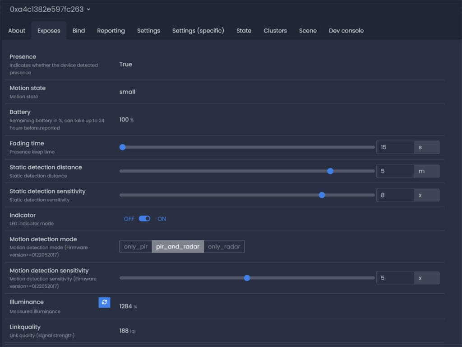Choose only_radar motion detection mode
The image size is (462, 347).
tap(224, 247)
